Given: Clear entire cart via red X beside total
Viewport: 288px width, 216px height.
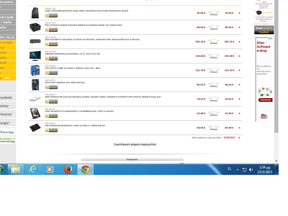Looking at the screenshot, I should 239,138.
